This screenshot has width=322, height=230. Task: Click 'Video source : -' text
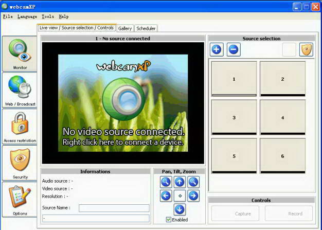58,188
